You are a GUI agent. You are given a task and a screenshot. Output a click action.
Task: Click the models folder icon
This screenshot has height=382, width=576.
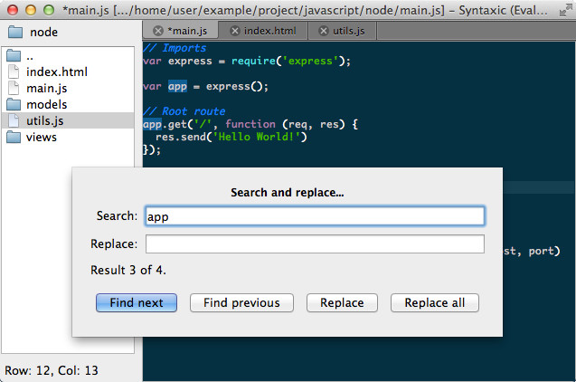click(14, 104)
